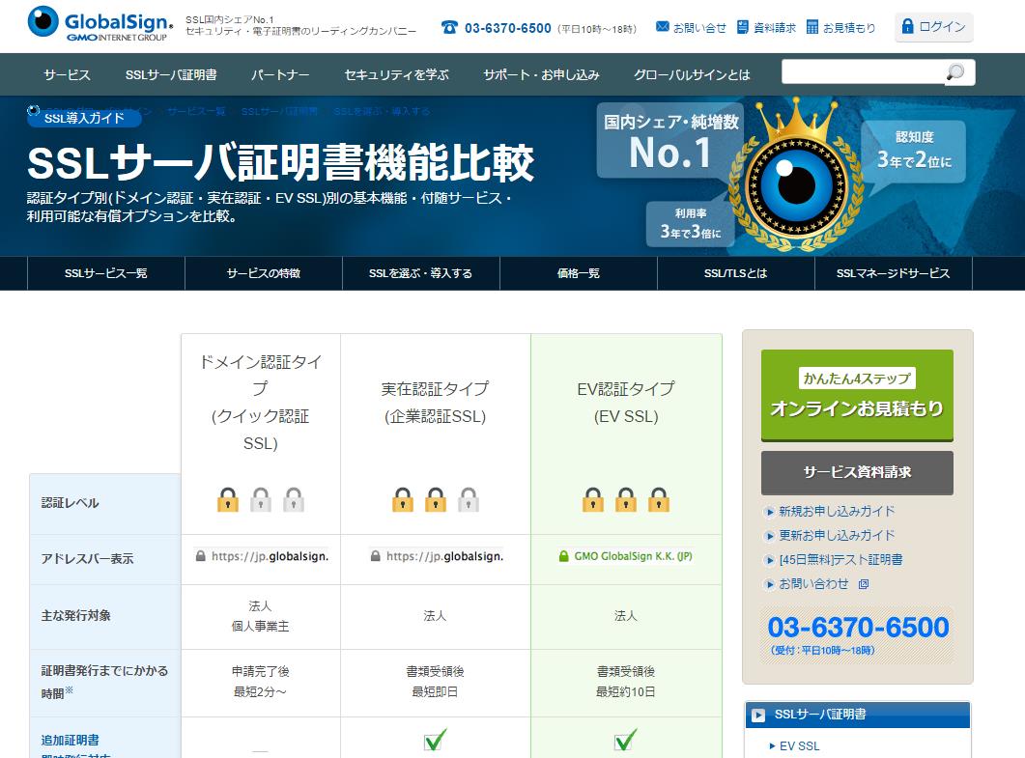Click the 実在認証タイプ column heading
Screen dimensions: 1025x758
click(x=436, y=403)
